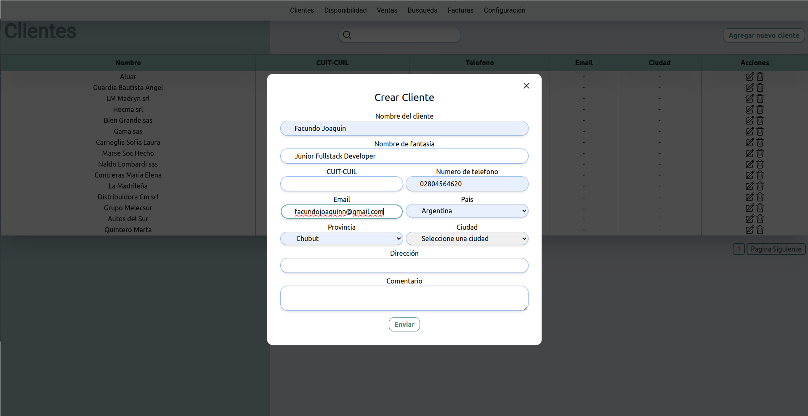Delete the Quintero Marta client
This screenshot has width=808, height=416.
pyautogui.click(x=760, y=230)
